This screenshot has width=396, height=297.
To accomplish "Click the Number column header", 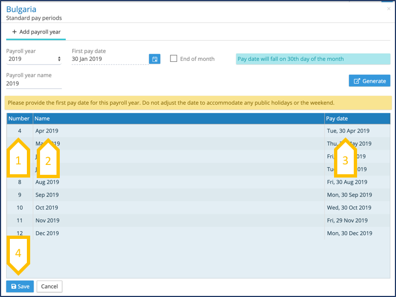I will (19, 118).
